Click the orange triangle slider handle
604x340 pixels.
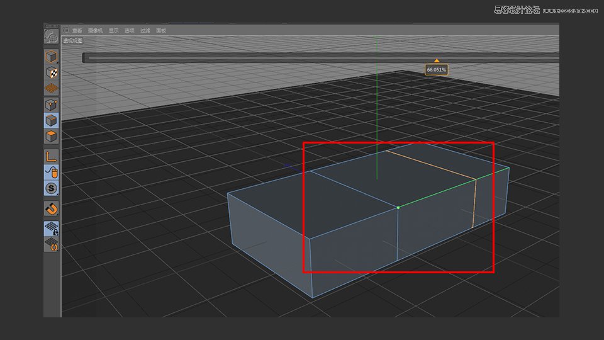tap(437, 61)
